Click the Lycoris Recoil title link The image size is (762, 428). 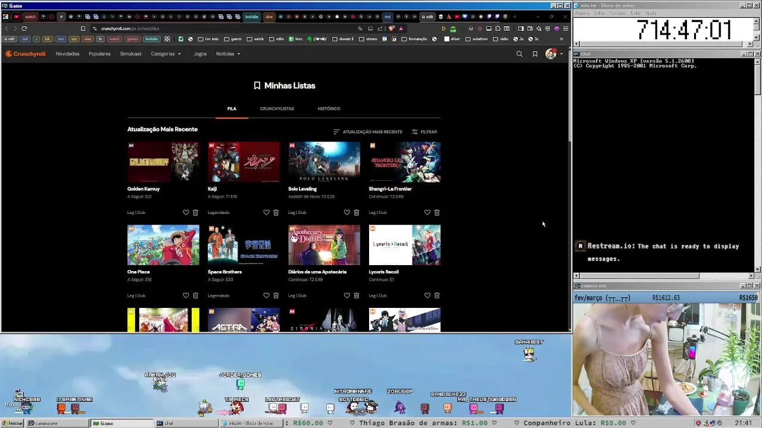pos(383,272)
